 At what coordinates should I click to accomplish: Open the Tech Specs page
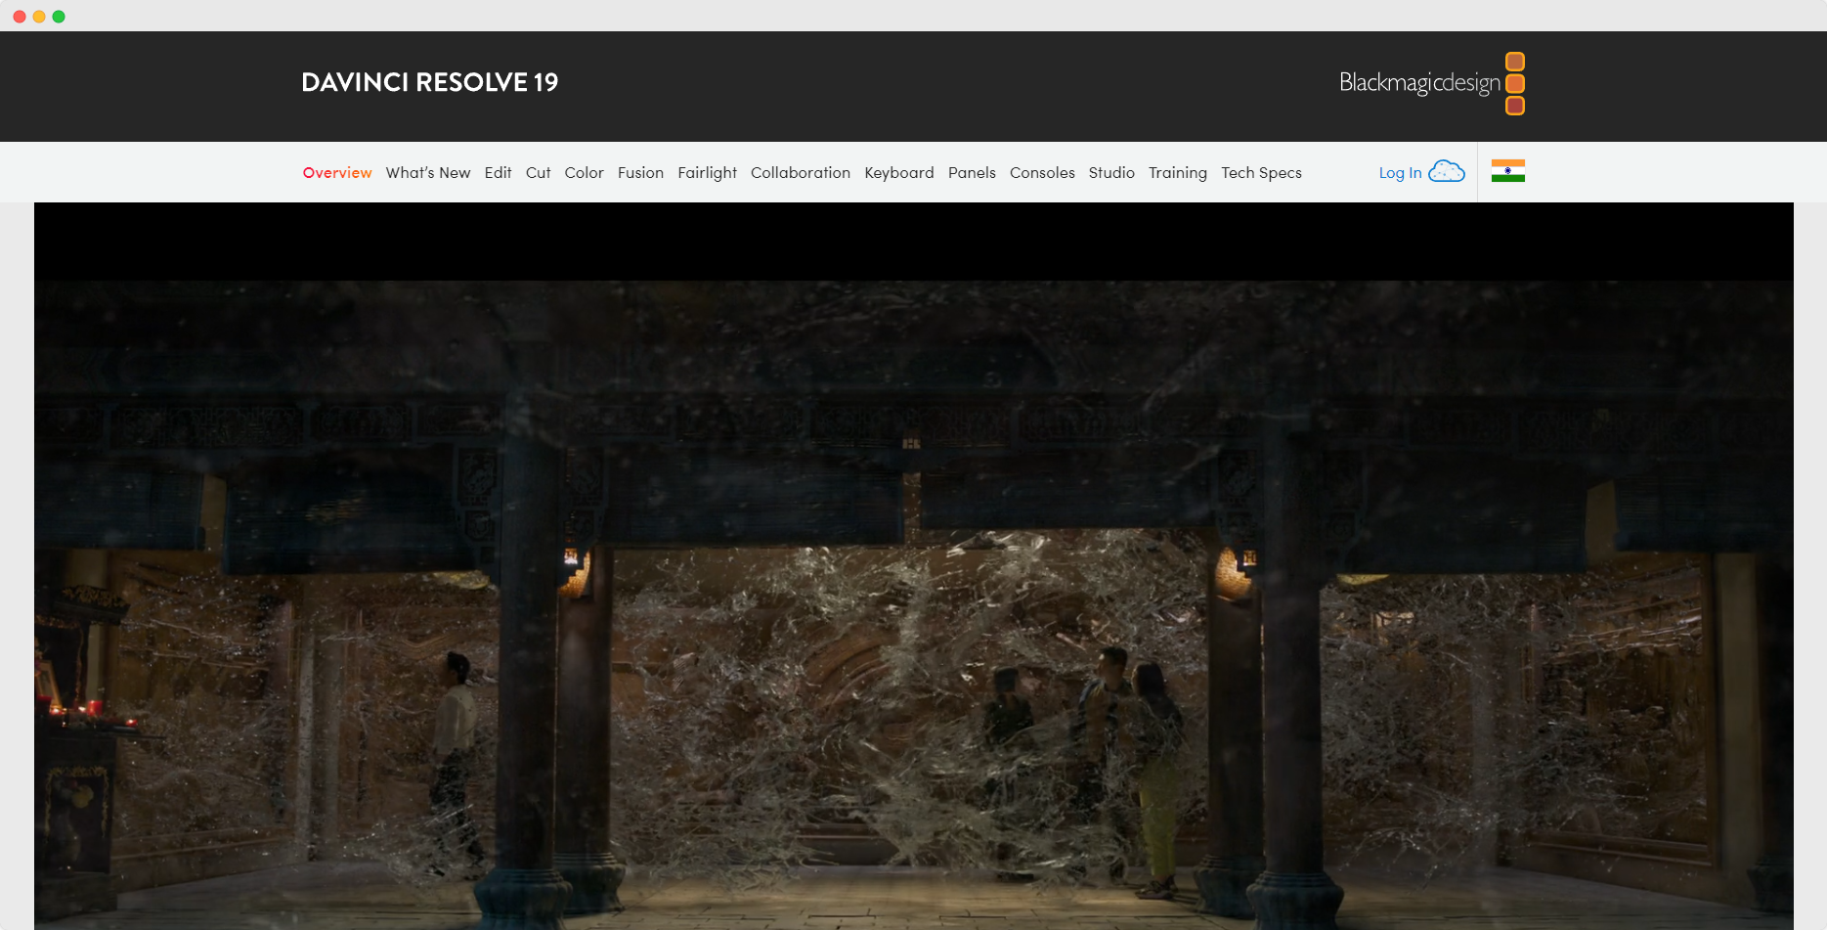(1261, 173)
